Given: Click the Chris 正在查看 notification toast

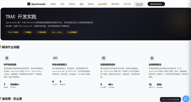Looking at the screenshot, I should [170, 100].
